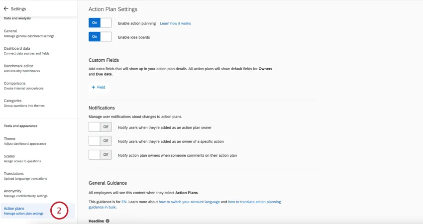This screenshot has height=224, width=423.
Task: Click the EN language link
Action: pyautogui.click(x=124, y=202)
